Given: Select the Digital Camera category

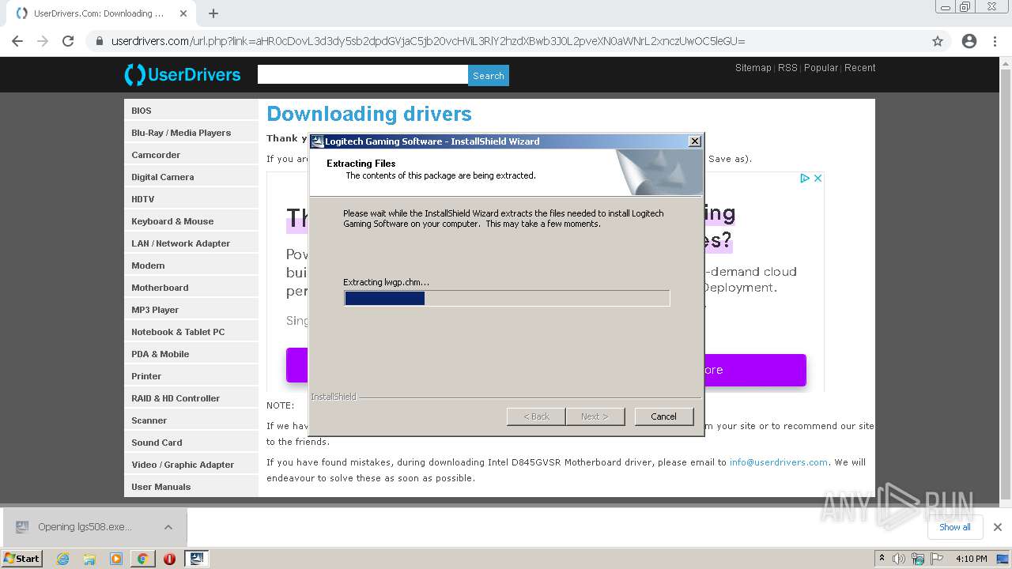Looking at the screenshot, I should [191, 177].
